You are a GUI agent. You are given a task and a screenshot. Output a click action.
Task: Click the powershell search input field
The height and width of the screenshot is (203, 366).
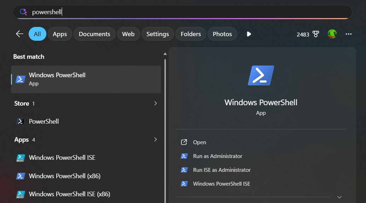click(182, 12)
